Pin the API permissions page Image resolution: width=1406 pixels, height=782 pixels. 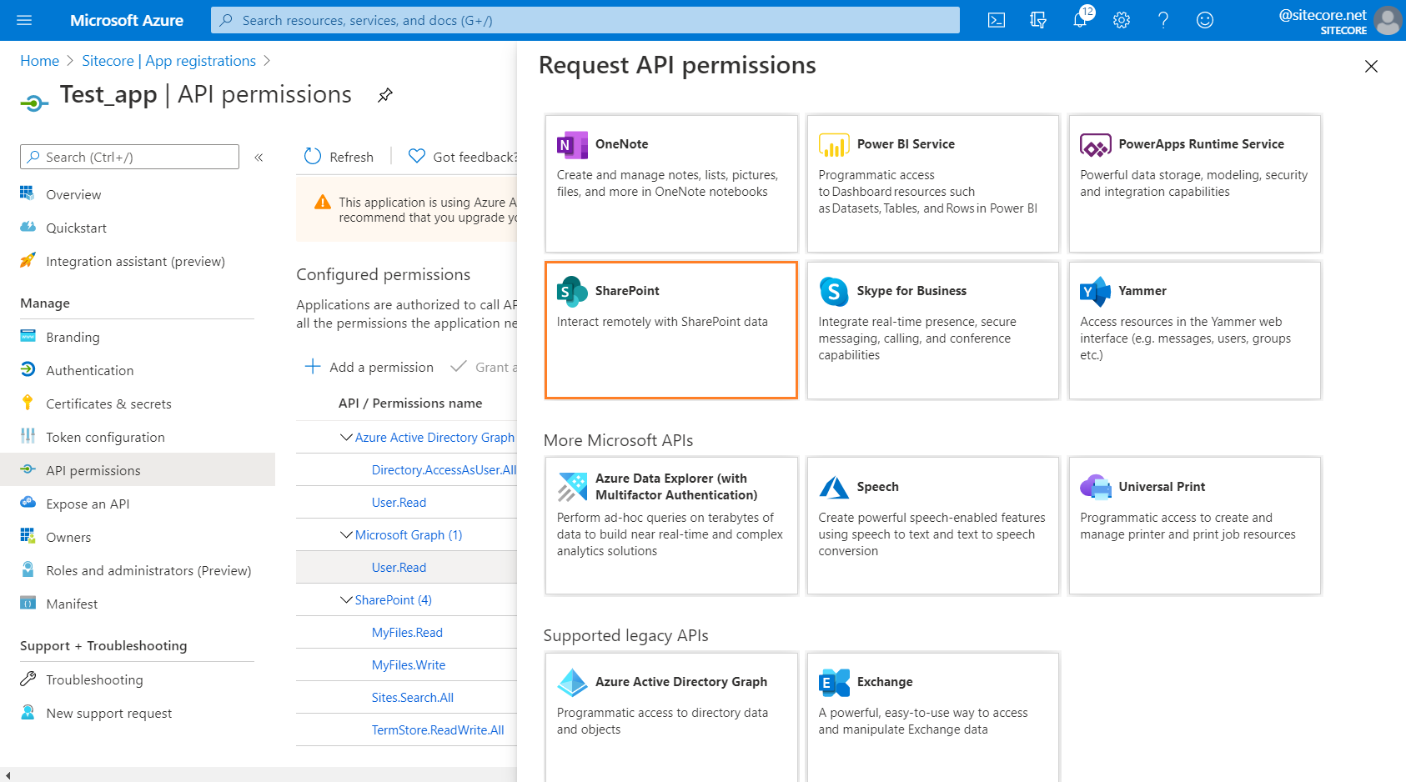coord(384,94)
